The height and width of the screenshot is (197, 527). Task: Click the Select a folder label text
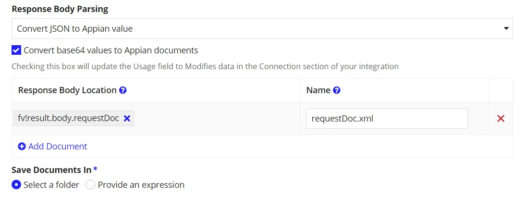point(51,185)
